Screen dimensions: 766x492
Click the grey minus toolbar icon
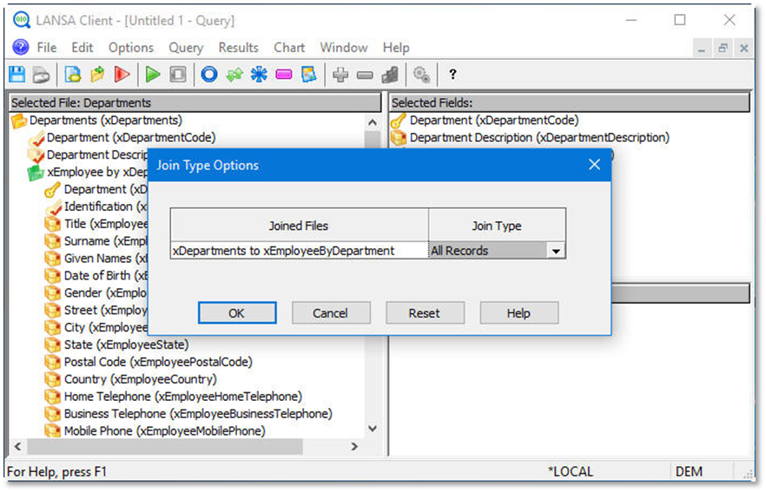(365, 75)
